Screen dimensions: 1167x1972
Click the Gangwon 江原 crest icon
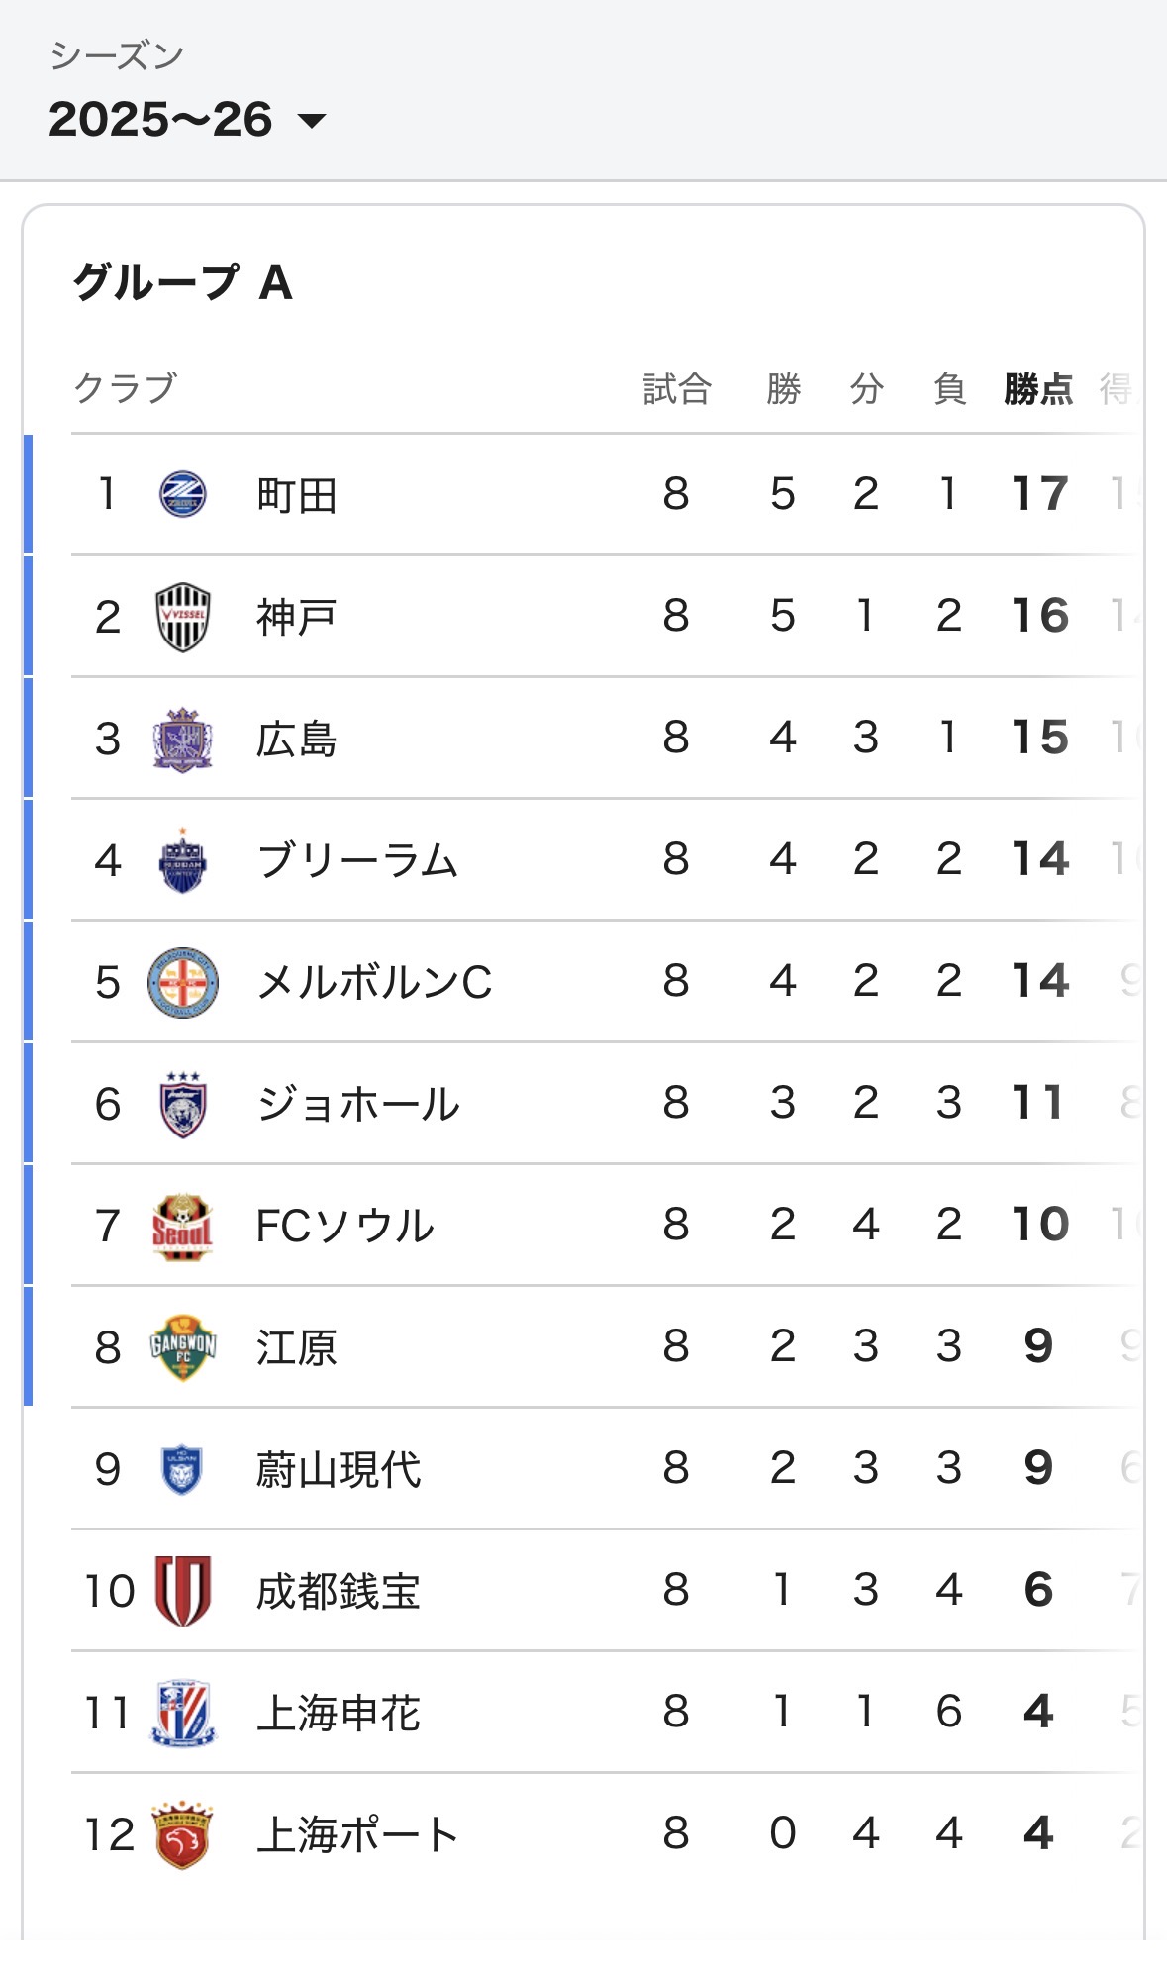(183, 1348)
